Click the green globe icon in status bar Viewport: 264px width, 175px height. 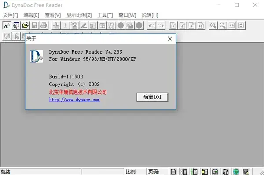pos(236,171)
